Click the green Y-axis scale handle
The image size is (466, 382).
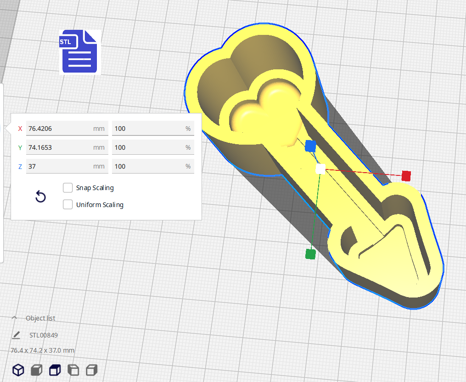point(311,254)
